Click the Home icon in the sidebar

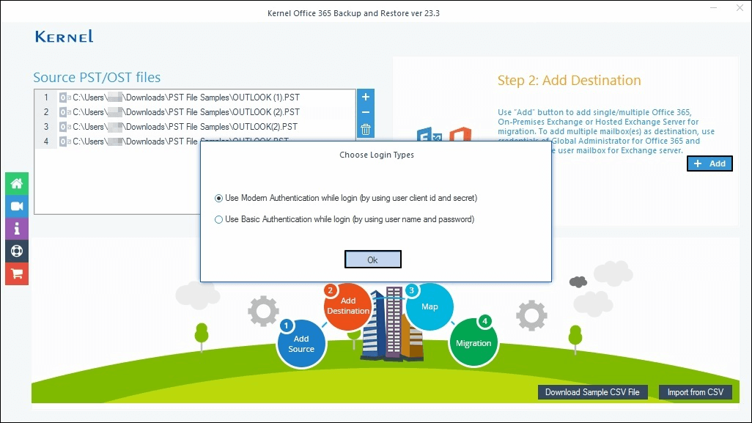[17, 183]
